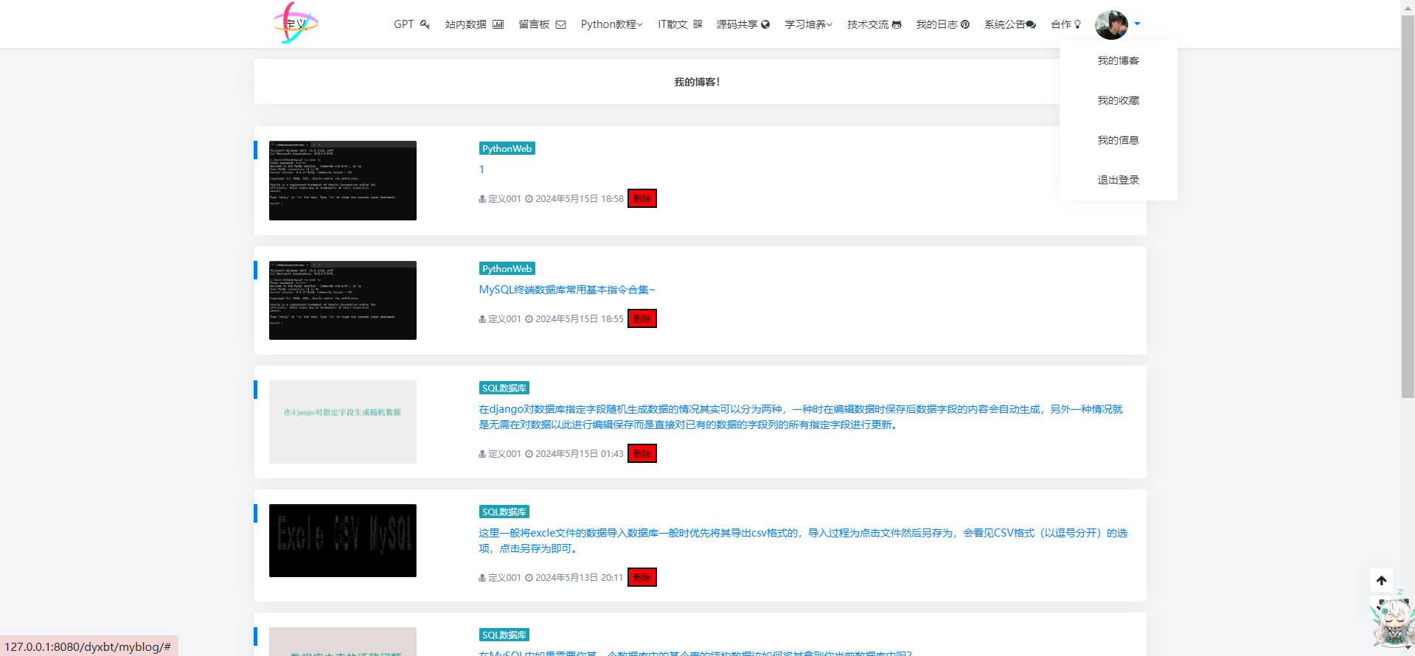
Task: Choose 退出登录 to log out
Action: [1118, 180]
